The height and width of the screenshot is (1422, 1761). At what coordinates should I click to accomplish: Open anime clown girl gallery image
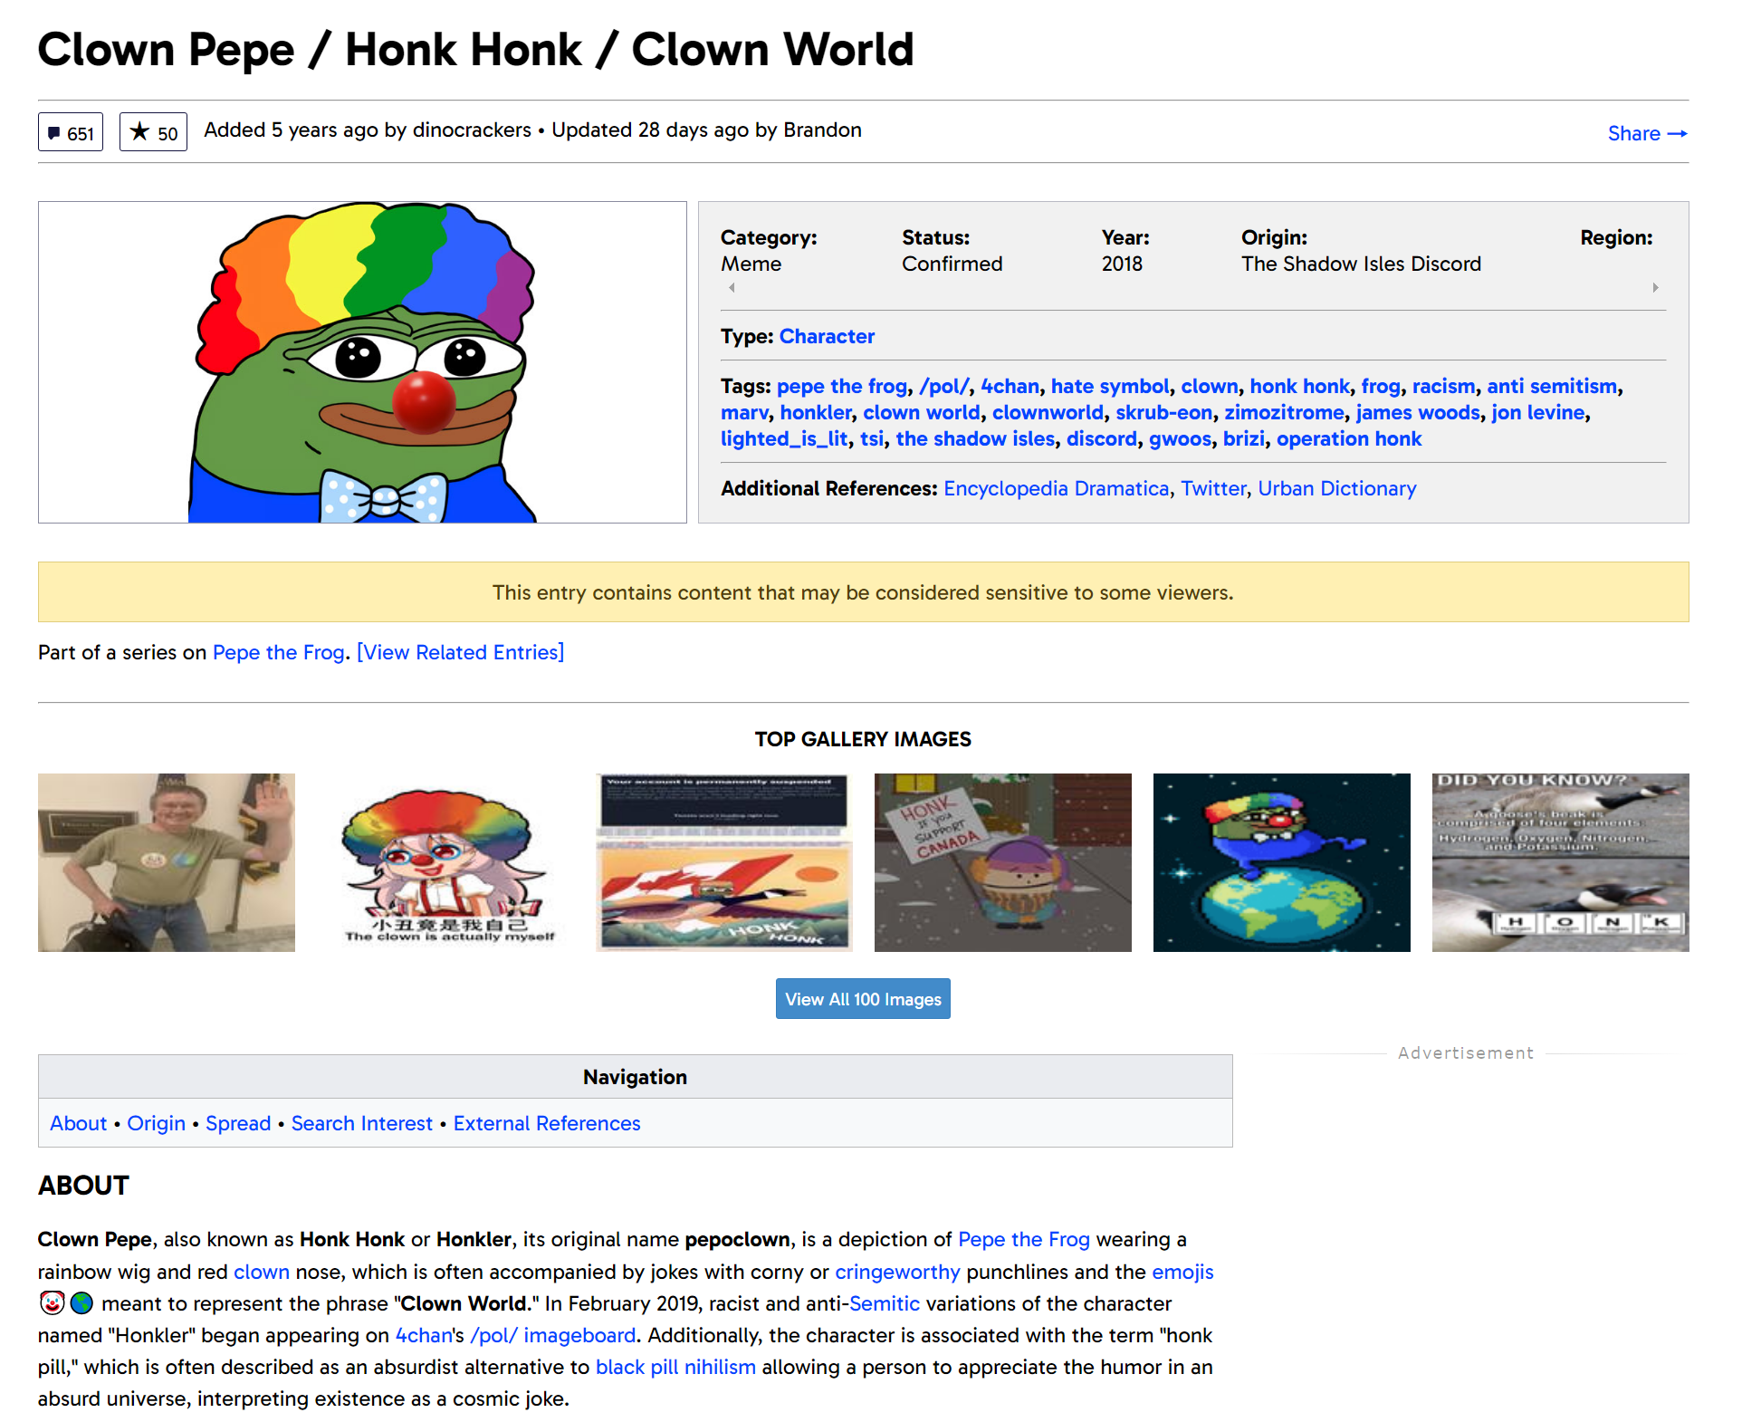445,862
